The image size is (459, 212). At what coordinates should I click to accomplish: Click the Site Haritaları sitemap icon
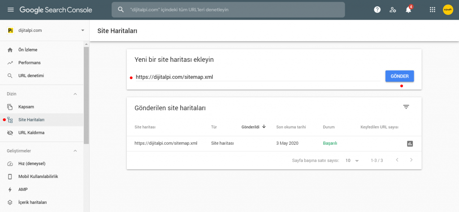10,120
